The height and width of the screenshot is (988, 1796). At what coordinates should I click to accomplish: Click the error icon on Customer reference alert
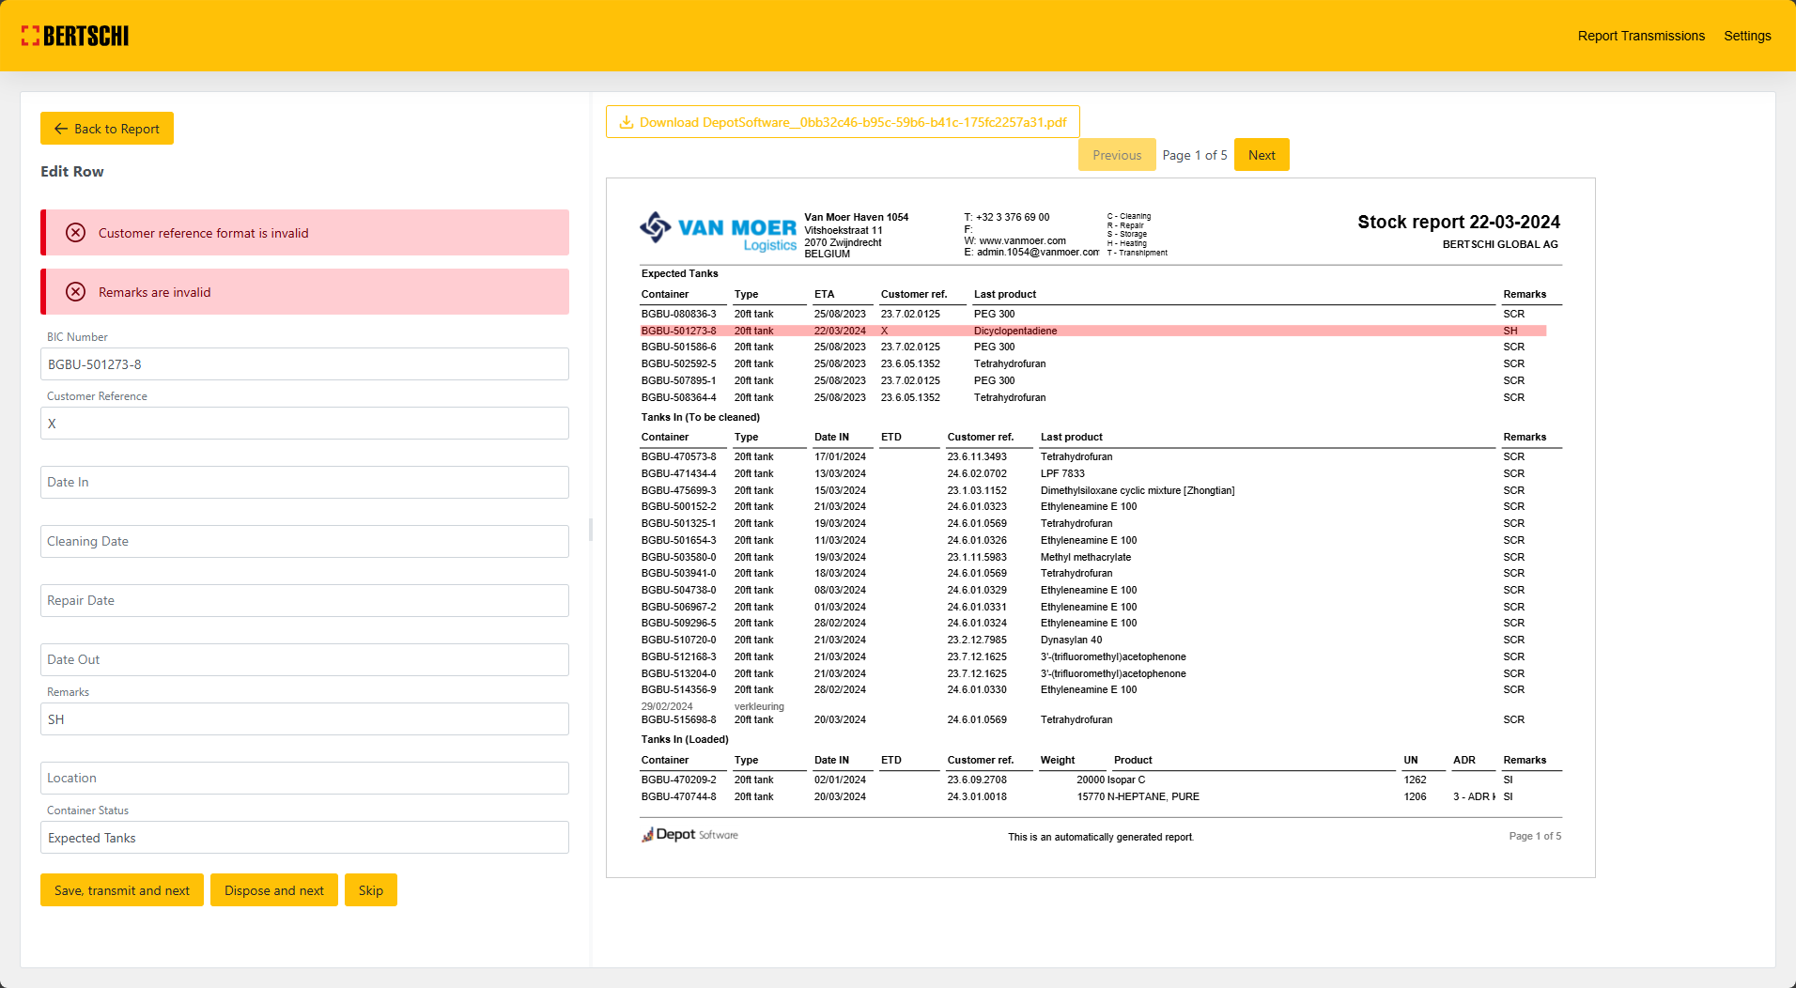tap(76, 233)
